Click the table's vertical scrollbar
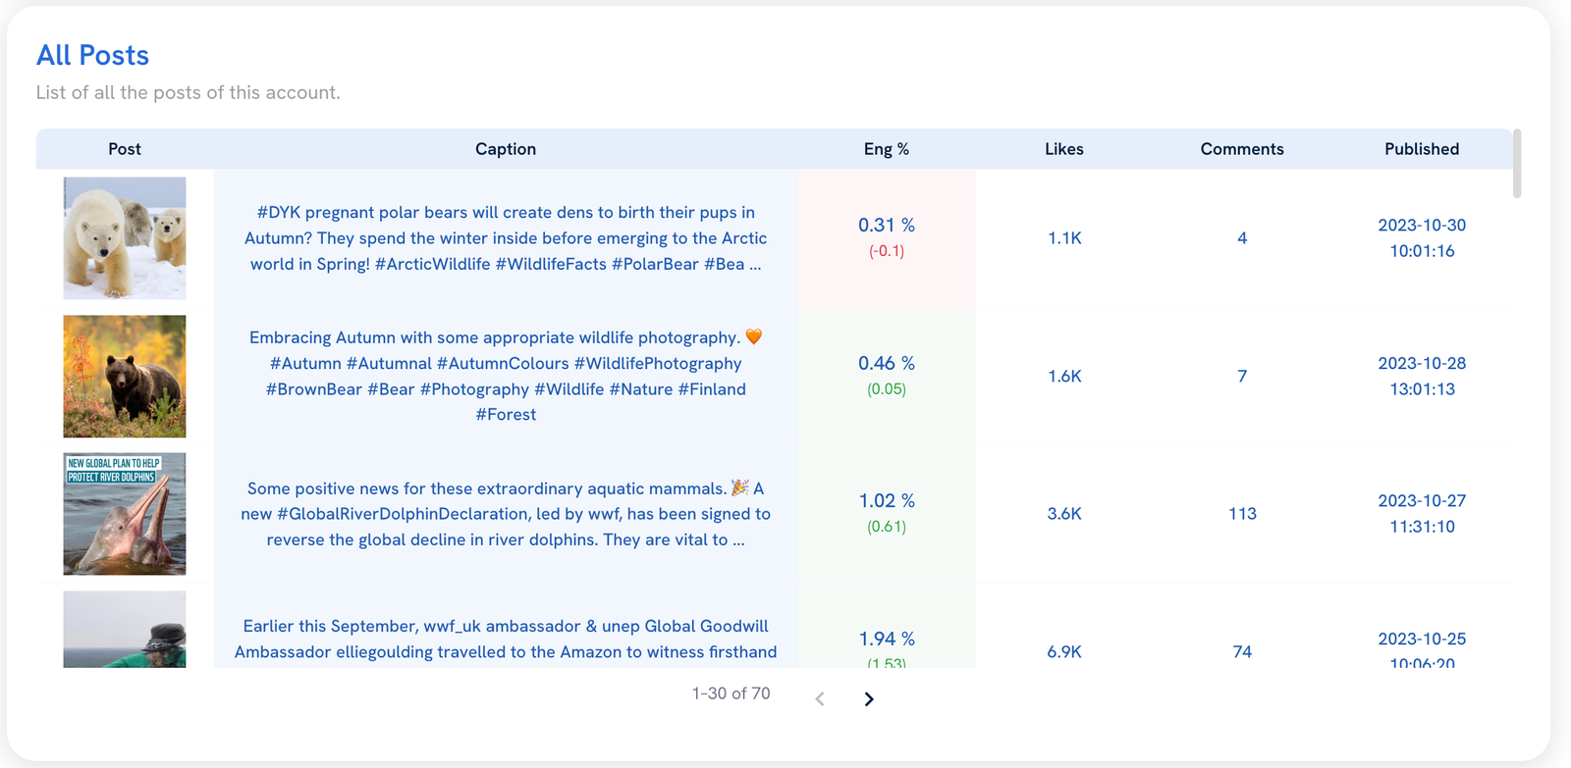The width and height of the screenshot is (1571, 768). pos(1517,164)
